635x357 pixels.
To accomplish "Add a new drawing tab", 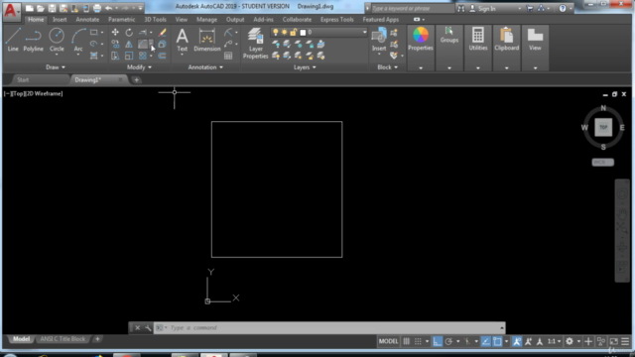I will point(137,79).
